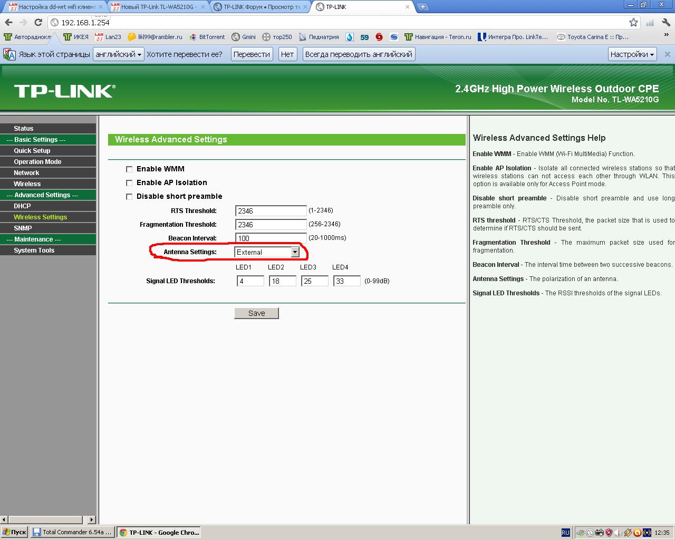
Task: Reload the current page
Action: point(38,22)
